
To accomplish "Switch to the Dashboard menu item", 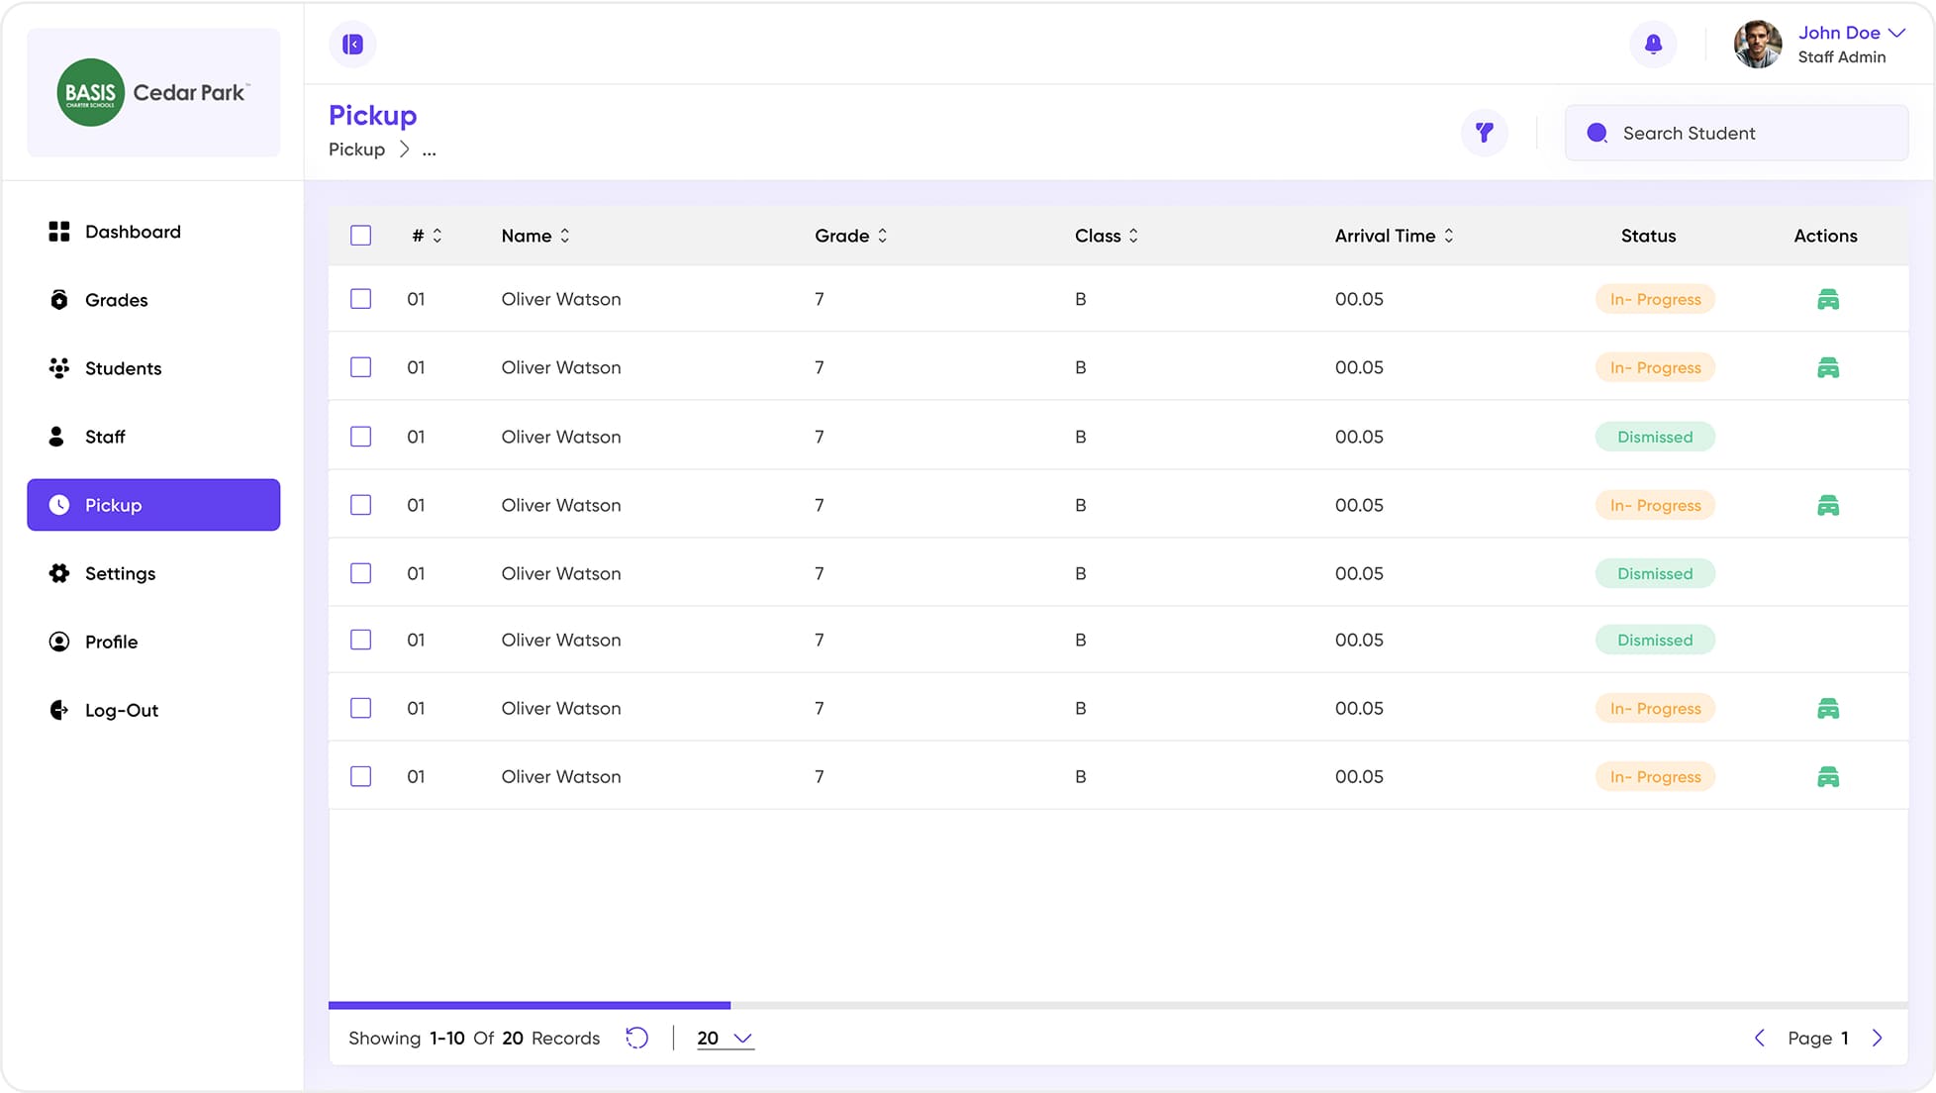I will click(132, 232).
